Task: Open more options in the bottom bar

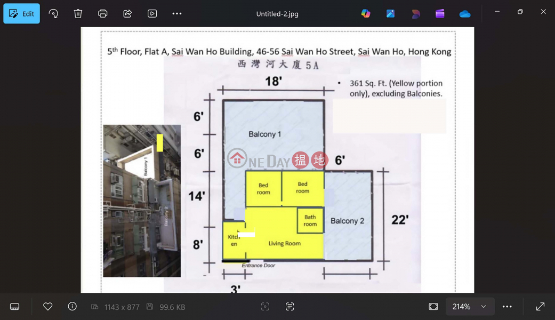Action: [506, 307]
